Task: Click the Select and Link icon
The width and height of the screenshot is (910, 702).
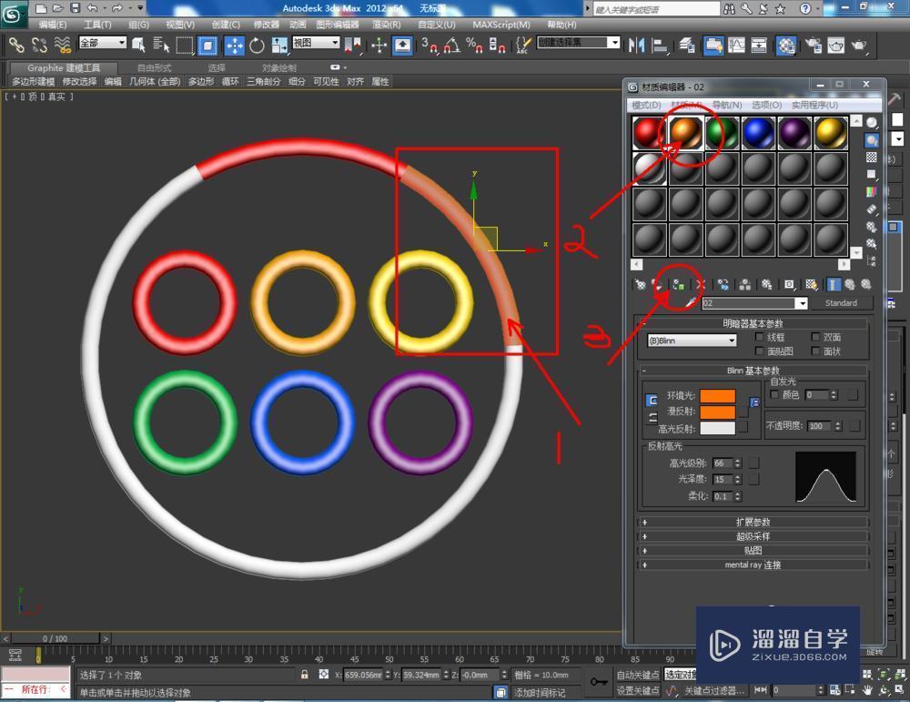Action: point(15,43)
